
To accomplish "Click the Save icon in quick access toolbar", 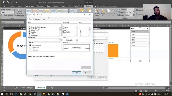I will pyautogui.click(x=4, y=2).
